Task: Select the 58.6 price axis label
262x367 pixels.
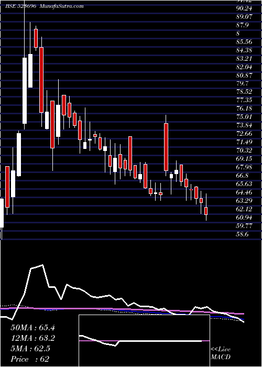Action: click(242, 234)
